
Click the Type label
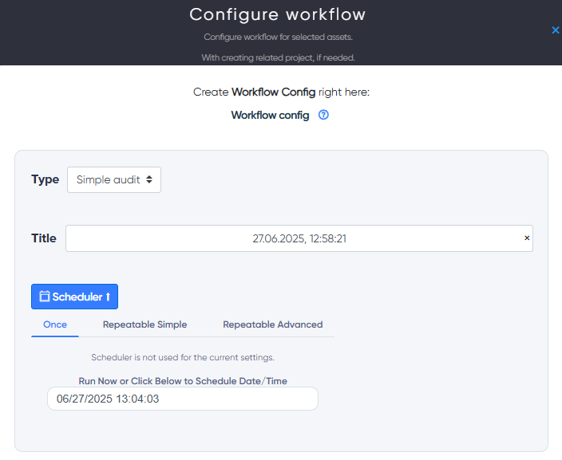point(46,179)
